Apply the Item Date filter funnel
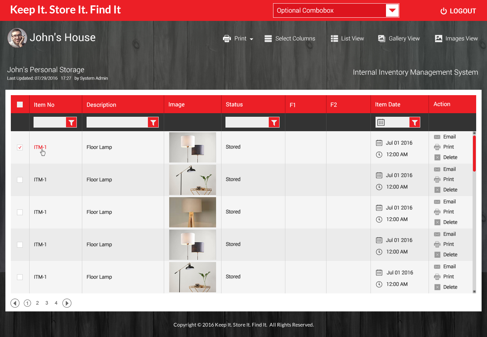 click(415, 123)
